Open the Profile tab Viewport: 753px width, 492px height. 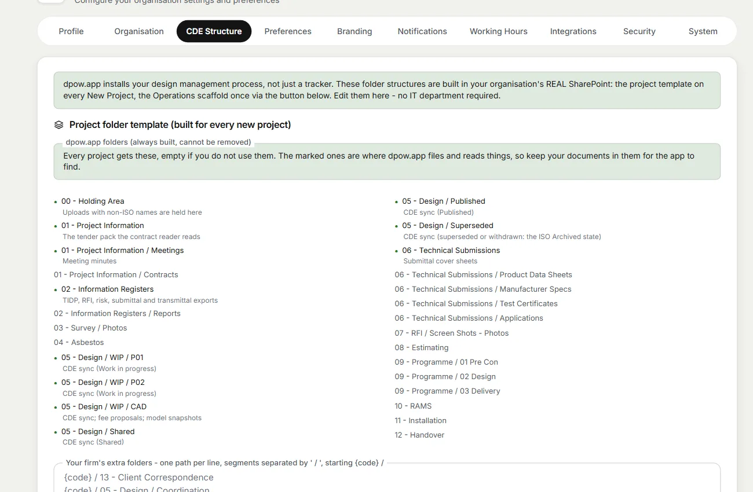71,31
